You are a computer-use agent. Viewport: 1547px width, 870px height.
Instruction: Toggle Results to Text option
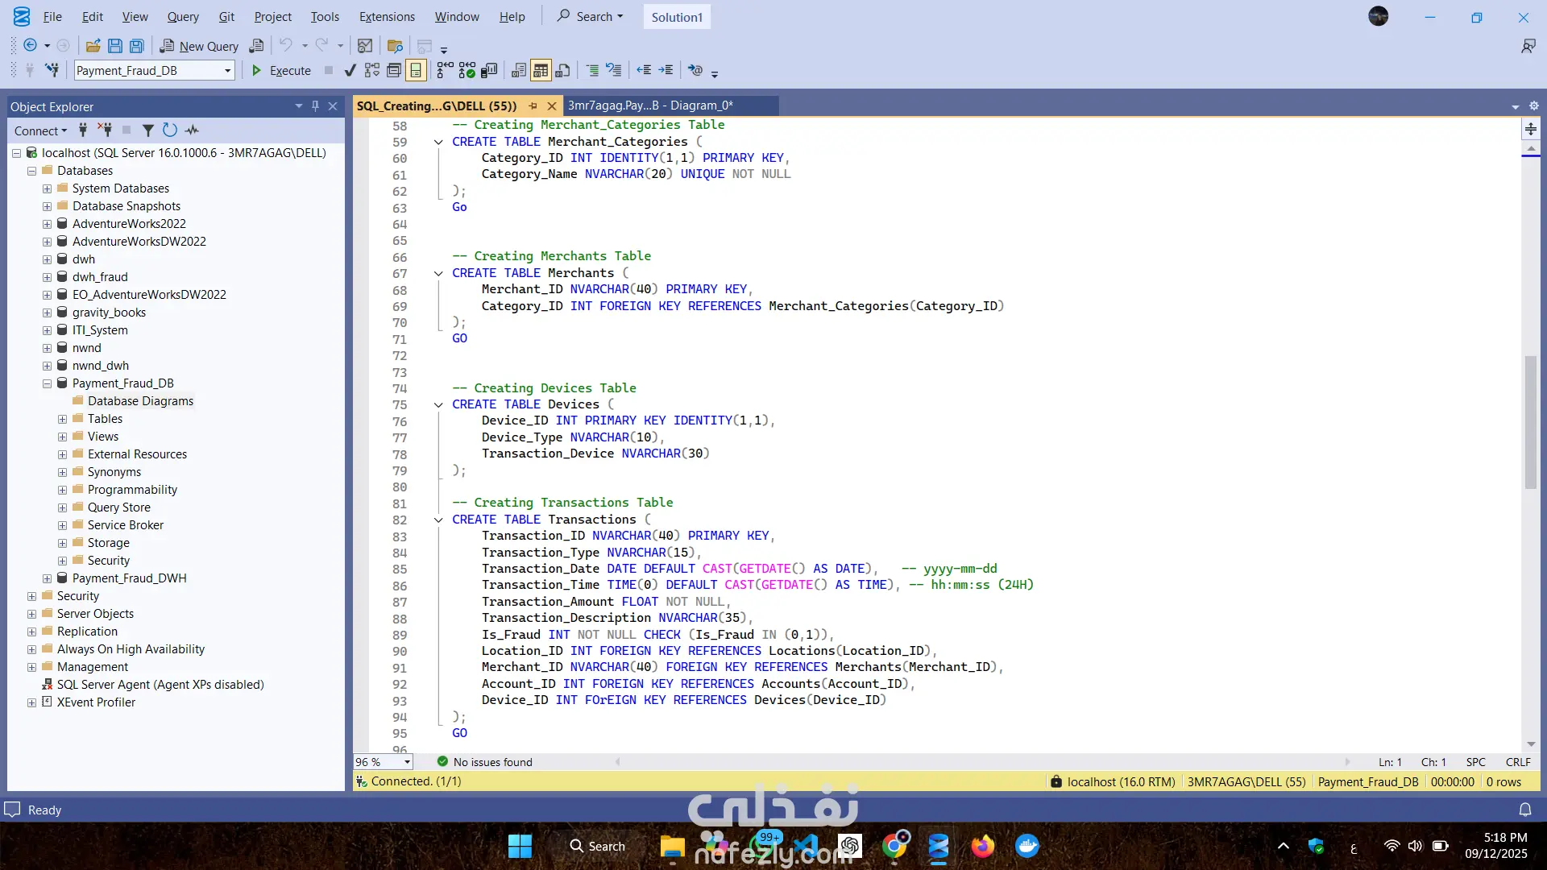click(x=519, y=70)
